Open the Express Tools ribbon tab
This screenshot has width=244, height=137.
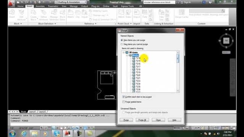coord(127,6)
